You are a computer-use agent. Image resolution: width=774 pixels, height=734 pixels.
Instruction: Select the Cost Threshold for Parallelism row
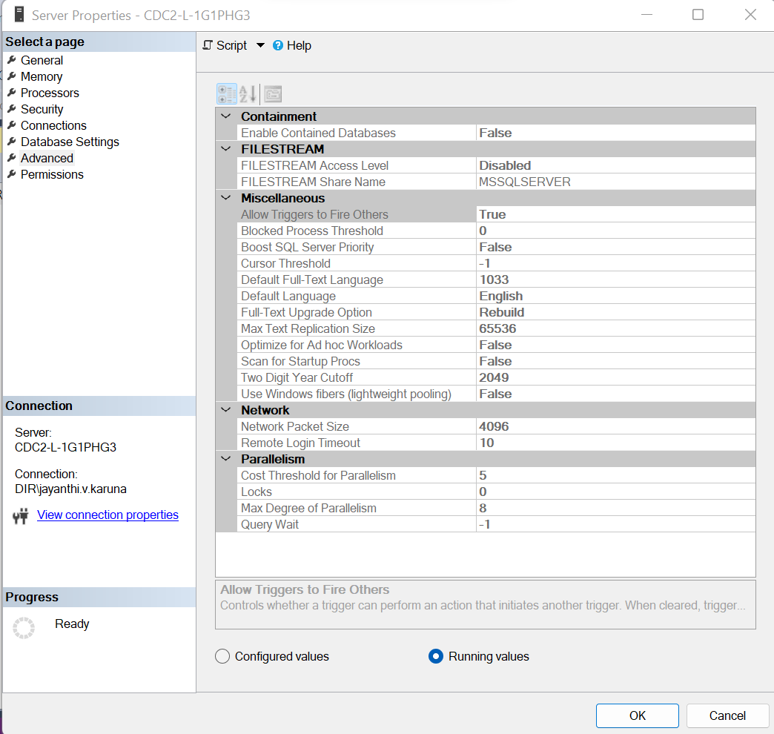tap(496, 475)
